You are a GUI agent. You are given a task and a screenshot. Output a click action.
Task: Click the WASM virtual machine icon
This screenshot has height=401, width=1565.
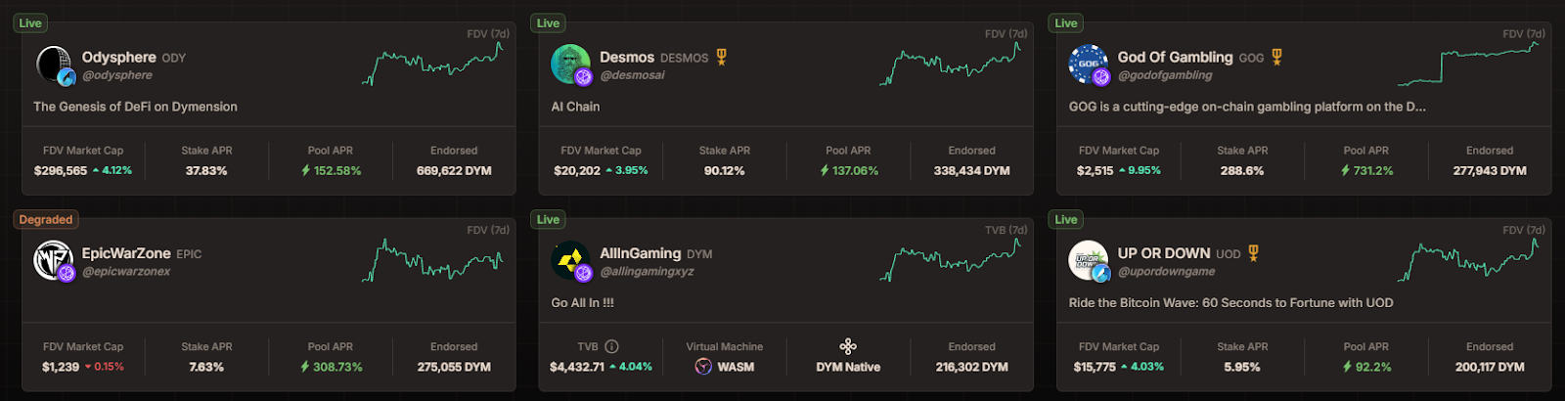(x=703, y=367)
